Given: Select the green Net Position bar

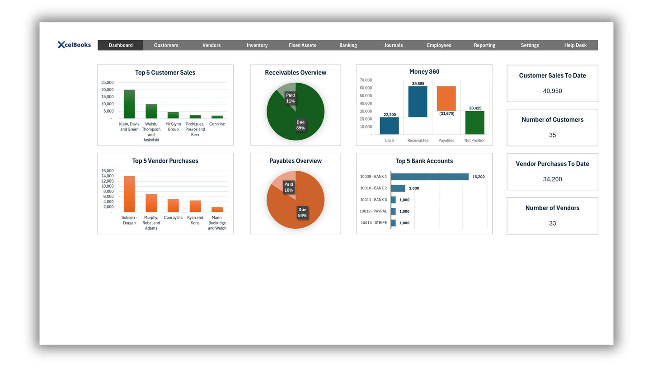Looking at the screenshot, I should (474, 122).
